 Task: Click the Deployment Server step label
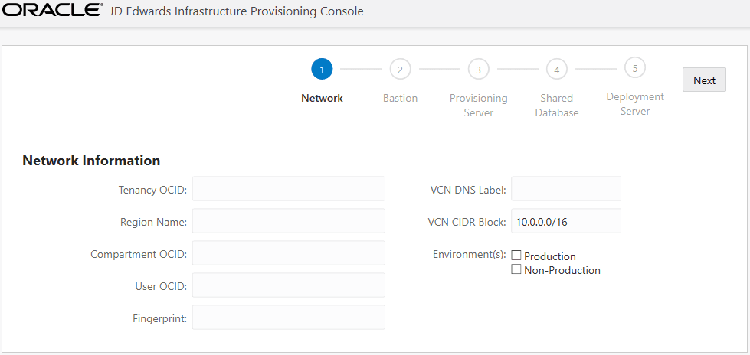635,104
